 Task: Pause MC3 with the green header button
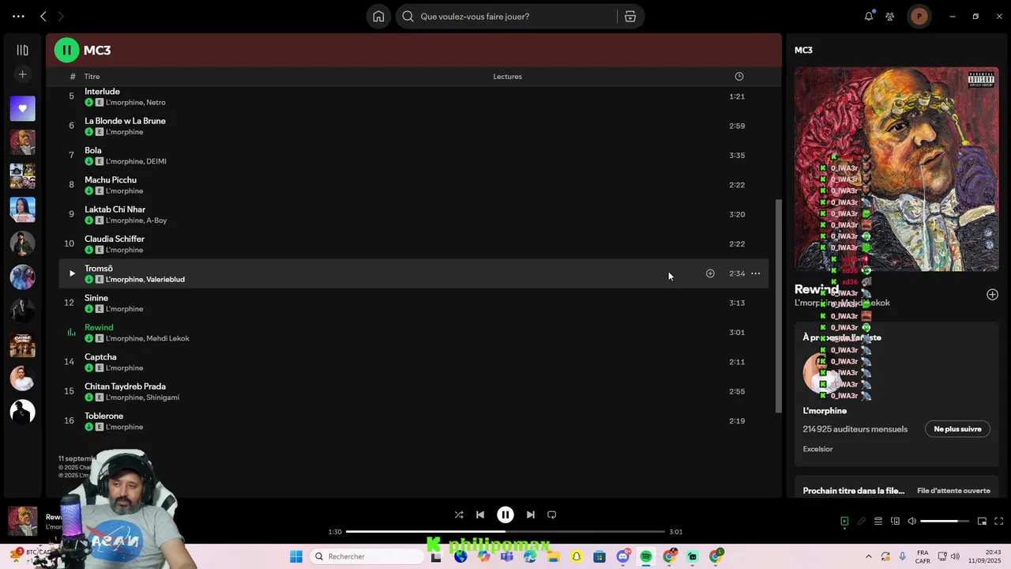(x=66, y=50)
